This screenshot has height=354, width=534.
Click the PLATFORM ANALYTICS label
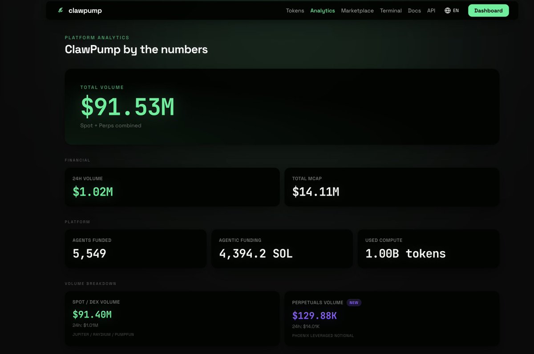[x=97, y=38]
